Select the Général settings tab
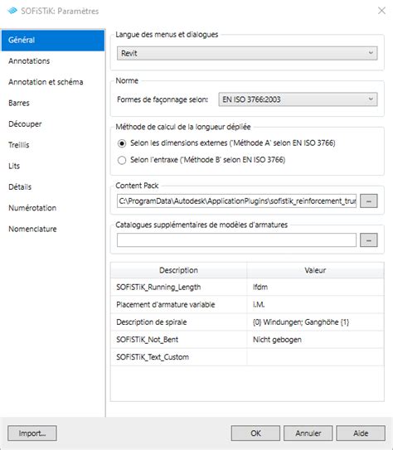The height and width of the screenshot is (450, 393). (53, 40)
